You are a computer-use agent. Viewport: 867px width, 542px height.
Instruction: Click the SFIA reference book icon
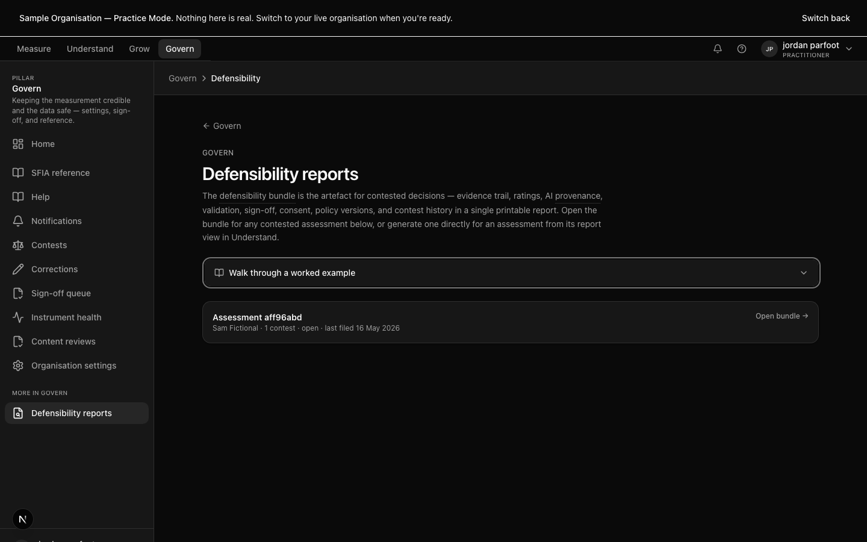[18, 173]
